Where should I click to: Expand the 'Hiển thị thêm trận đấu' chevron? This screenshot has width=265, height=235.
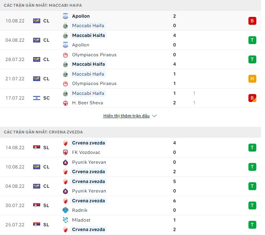pos(154,116)
